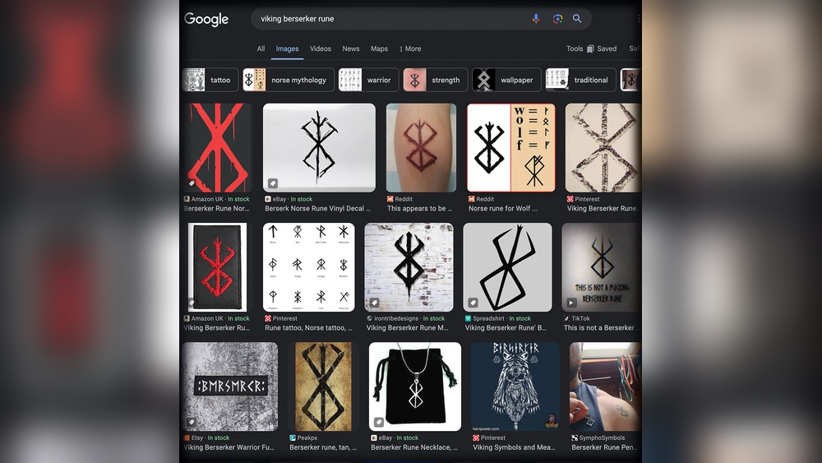Click 'Norse rune for Wolf' title link
822x463 pixels.
pos(503,209)
